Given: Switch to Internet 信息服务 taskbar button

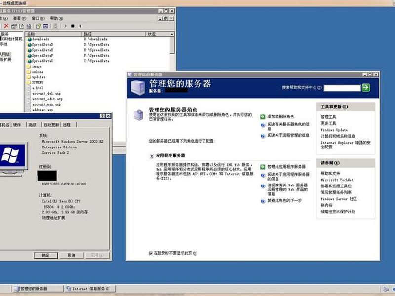Looking at the screenshot, I should [x=91, y=289].
